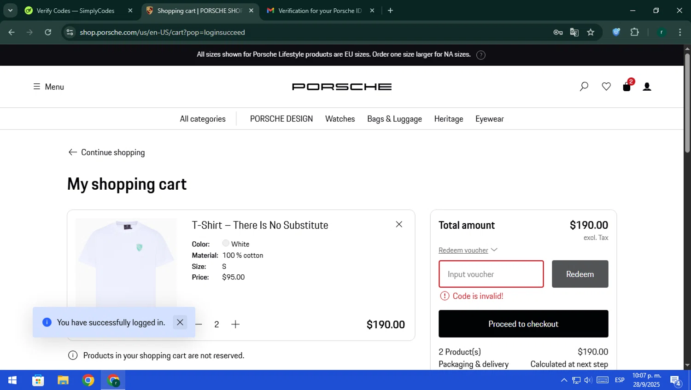Open T-Shirt – There Is No Substitute title

point(260,225)
